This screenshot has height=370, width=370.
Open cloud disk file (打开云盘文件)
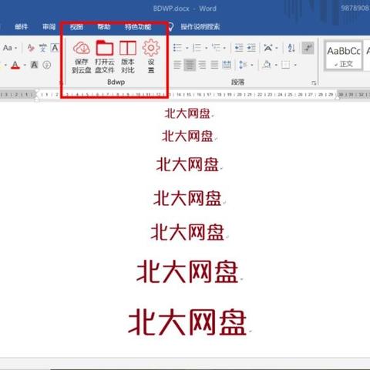[x=105, y=57]
